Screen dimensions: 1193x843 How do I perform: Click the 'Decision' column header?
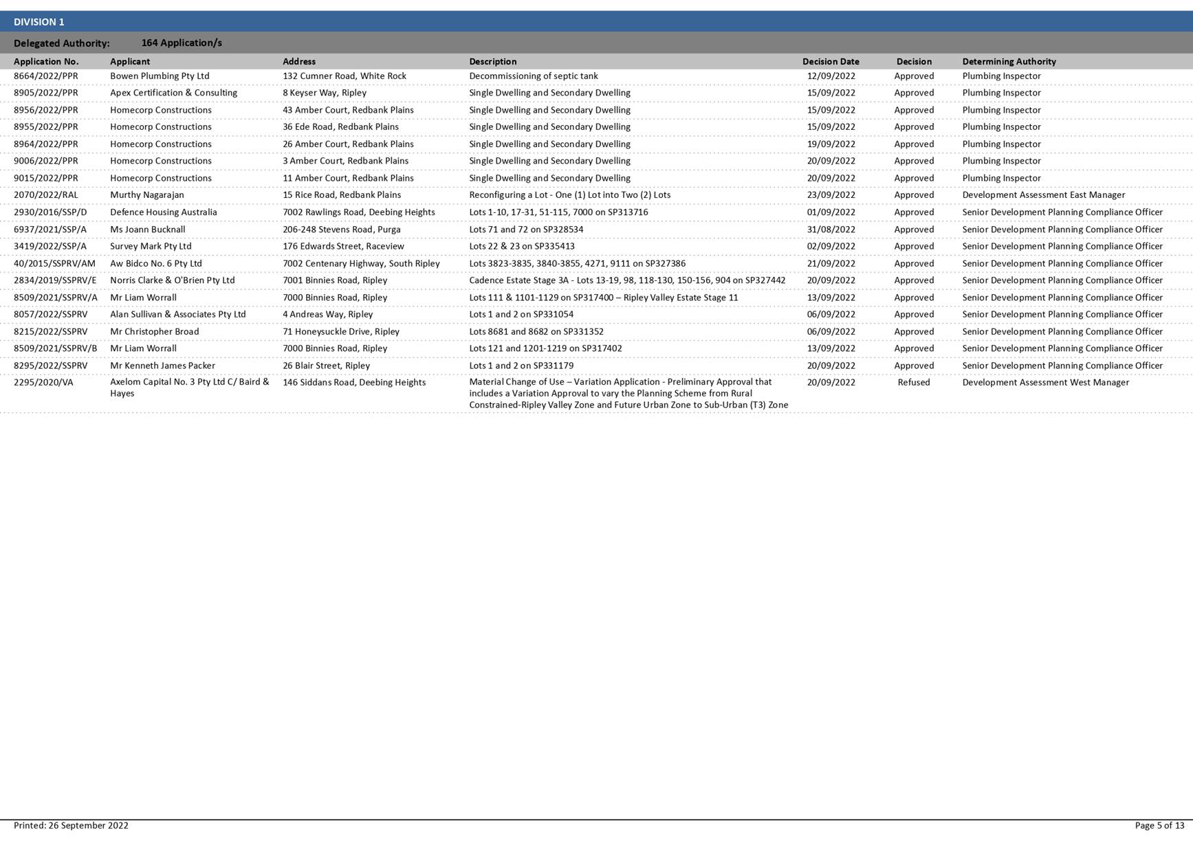point(914,61)
